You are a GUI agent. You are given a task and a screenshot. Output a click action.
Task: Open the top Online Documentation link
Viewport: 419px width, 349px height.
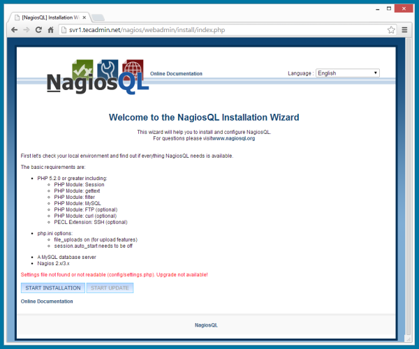pyautogui.click(x=176, y=73)
